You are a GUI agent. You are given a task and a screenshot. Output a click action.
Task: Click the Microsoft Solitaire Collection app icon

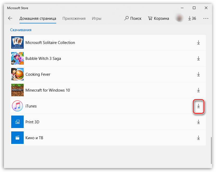pos(17,42)
